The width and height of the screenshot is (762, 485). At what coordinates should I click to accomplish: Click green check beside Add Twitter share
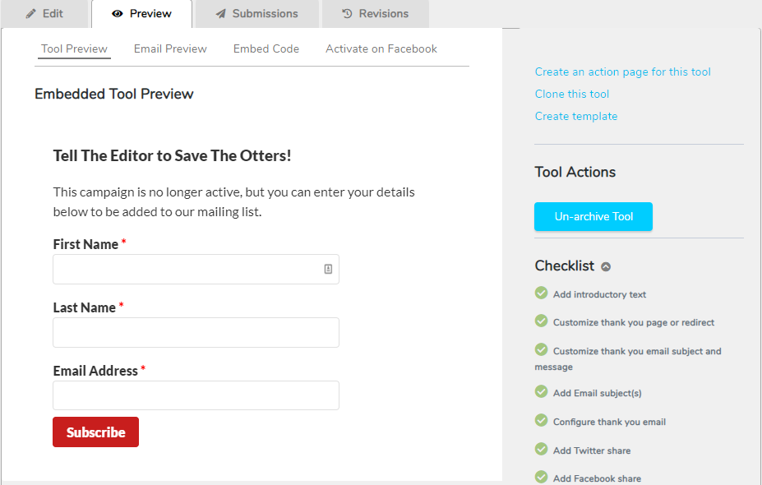coord(541,449)
